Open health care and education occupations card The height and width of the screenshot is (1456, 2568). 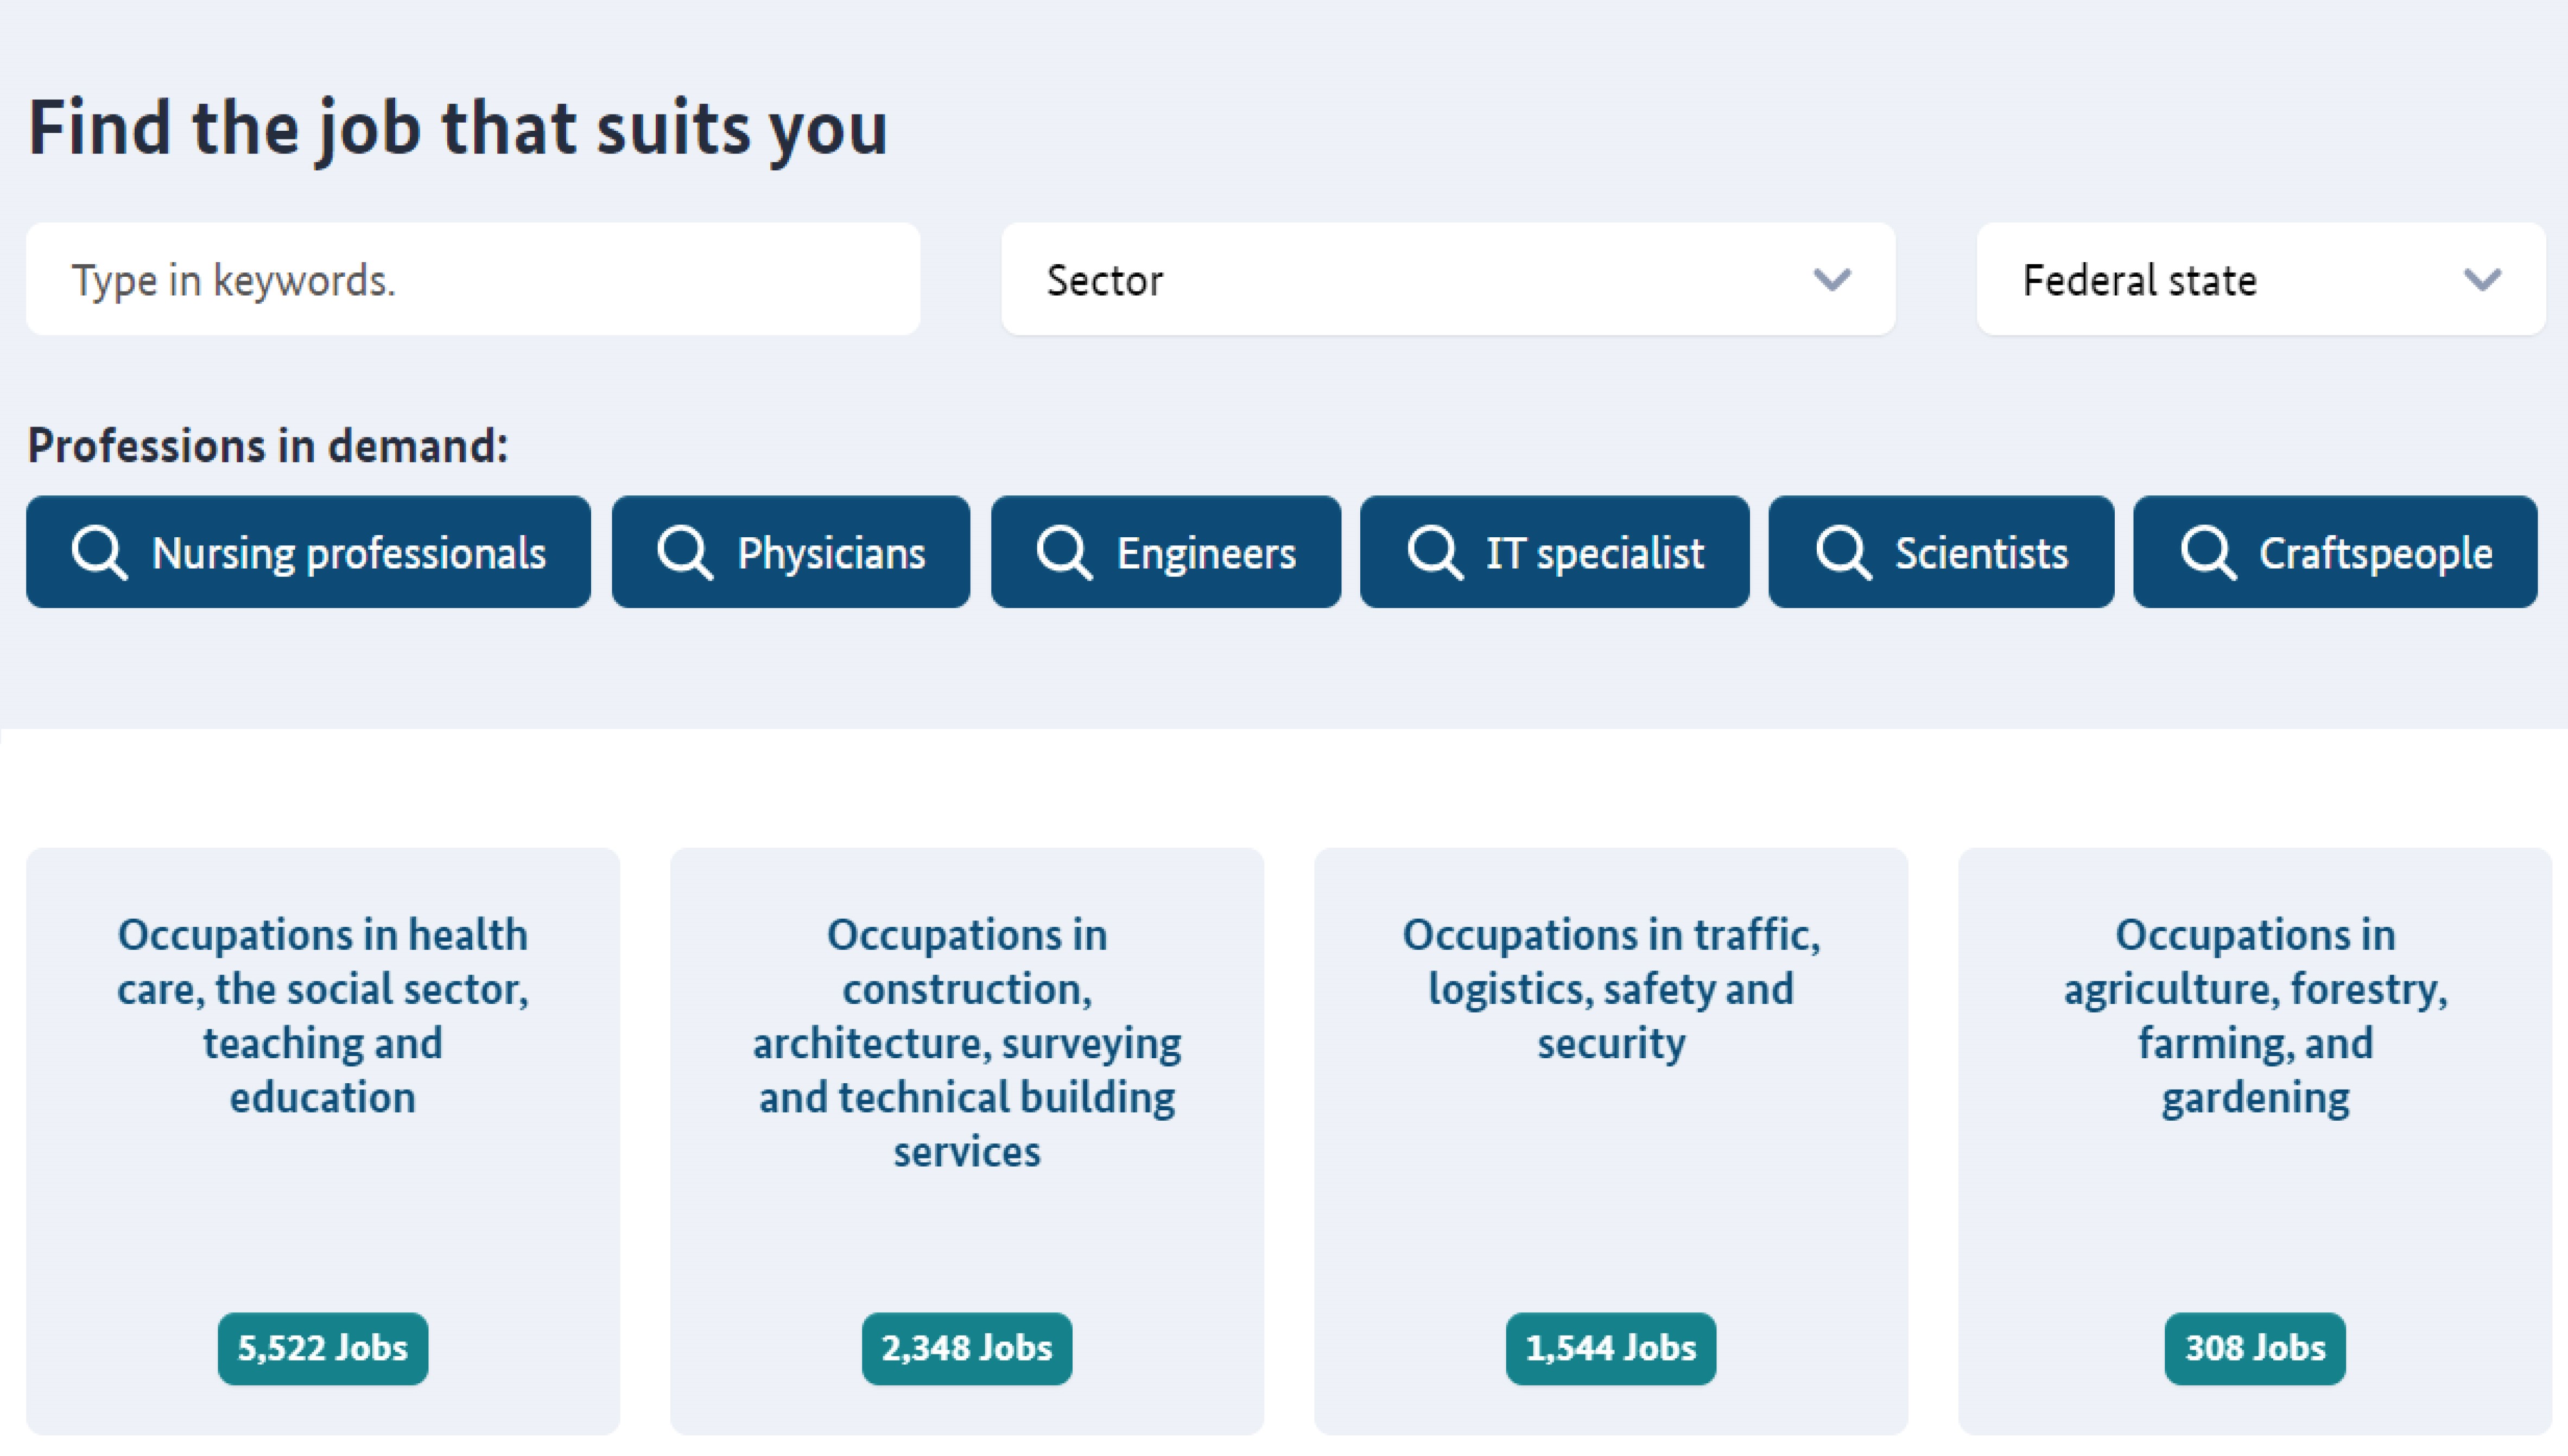tap(323, 1141)
